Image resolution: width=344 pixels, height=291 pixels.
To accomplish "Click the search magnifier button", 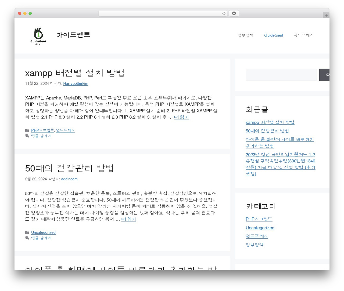I will coord(324,75).
